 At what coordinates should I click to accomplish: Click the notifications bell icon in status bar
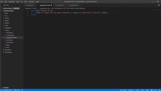coord(159,90)
